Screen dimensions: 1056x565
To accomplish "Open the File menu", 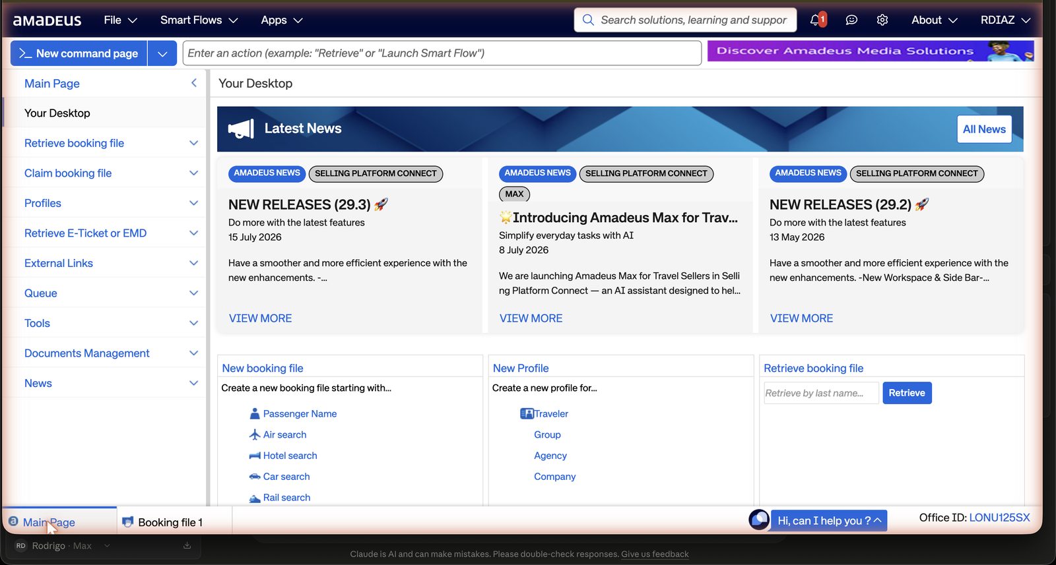I will 120,20.
